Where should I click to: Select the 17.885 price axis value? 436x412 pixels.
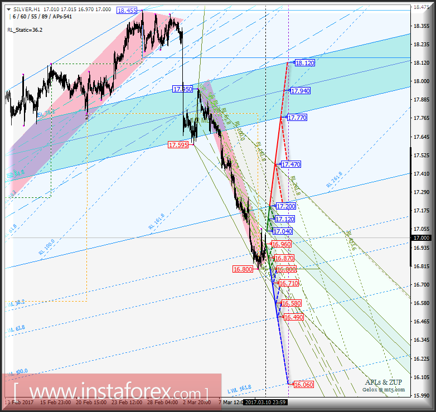point(422,100)
